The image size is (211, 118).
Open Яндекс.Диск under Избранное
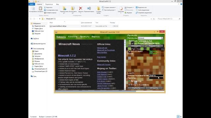(x=37, y=29)
